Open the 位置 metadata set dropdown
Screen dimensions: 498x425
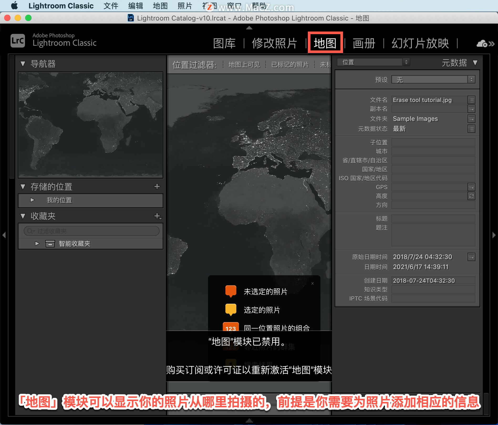[x=373, y=62]
